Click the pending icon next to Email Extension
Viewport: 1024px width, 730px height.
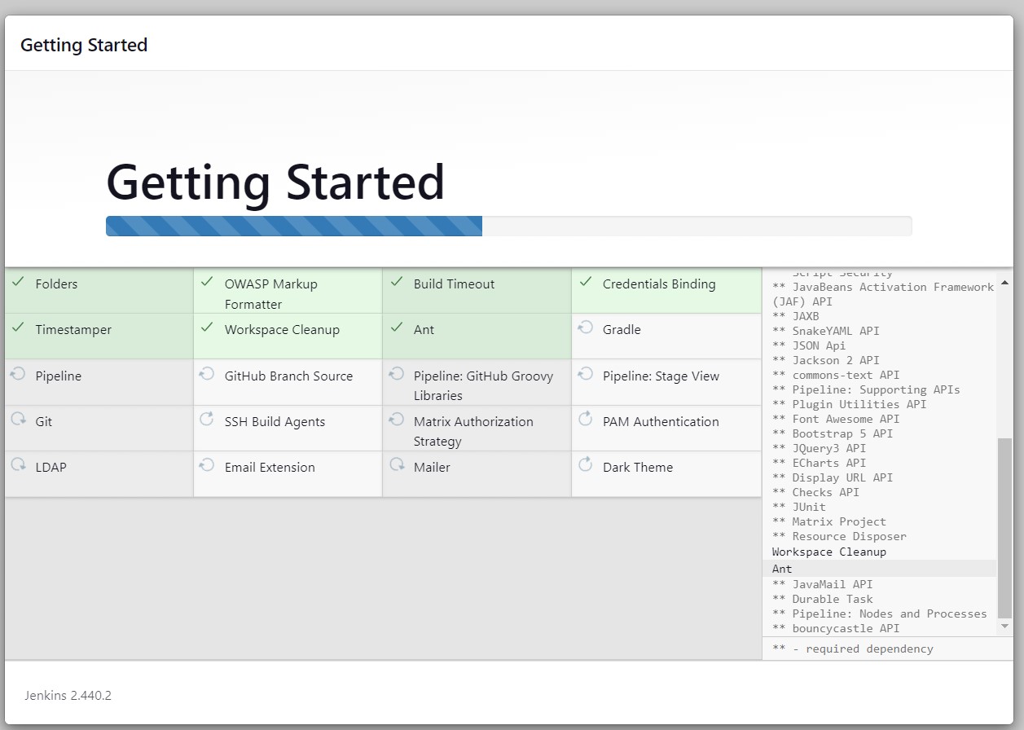coord(207,465)
